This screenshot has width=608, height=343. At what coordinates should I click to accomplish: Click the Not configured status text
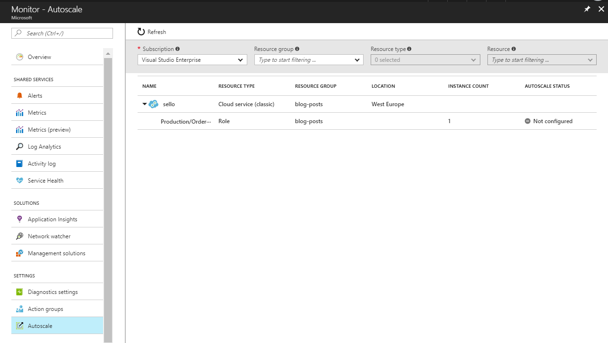[x=553, y=121]
